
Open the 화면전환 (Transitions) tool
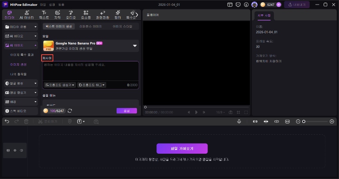click(103, 15)
